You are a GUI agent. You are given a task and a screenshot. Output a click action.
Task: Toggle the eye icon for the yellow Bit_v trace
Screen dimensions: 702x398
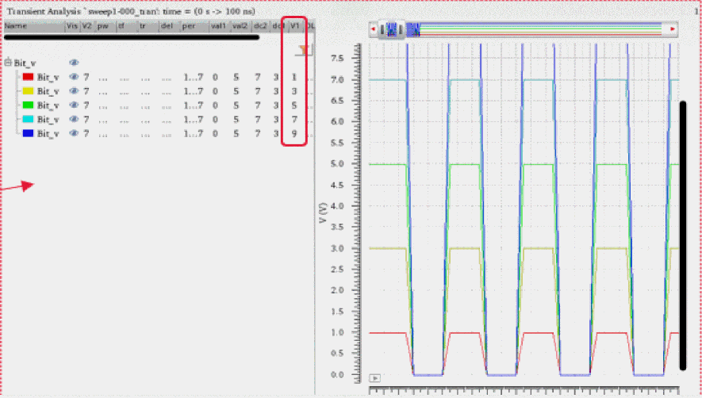pos(74,91)
